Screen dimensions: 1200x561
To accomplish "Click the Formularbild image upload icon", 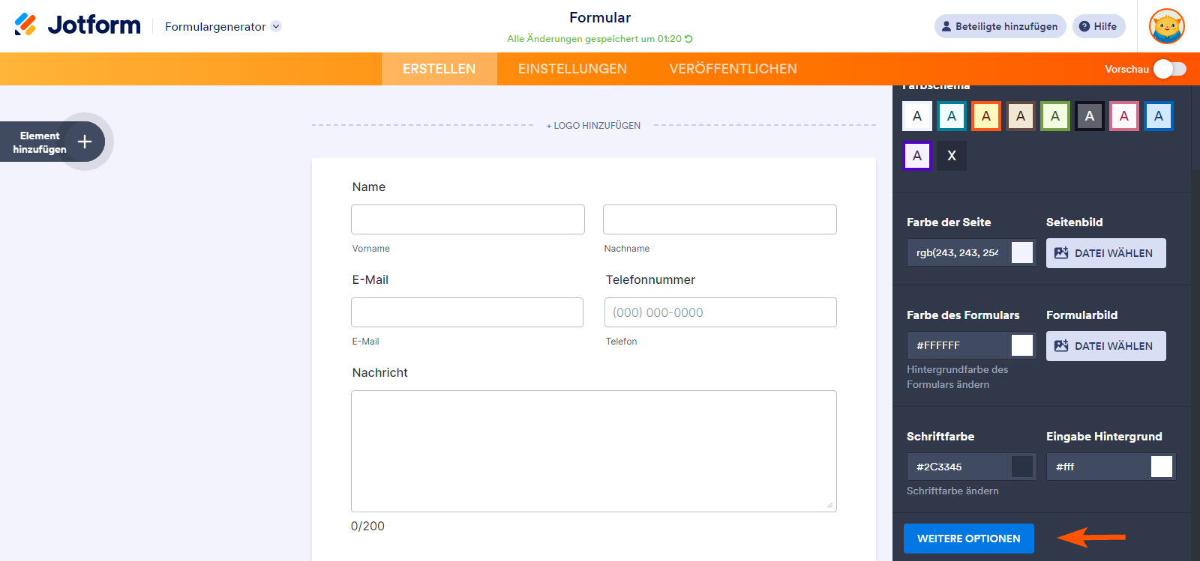I will point(1061,346).
